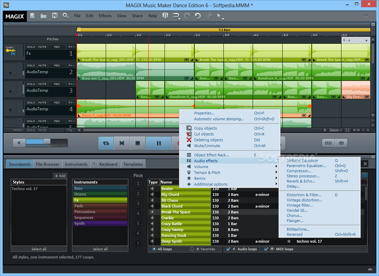Toggle REC on AudioTemp track 2
Viewport: 379px width, 276px height.
coord(57,65)
